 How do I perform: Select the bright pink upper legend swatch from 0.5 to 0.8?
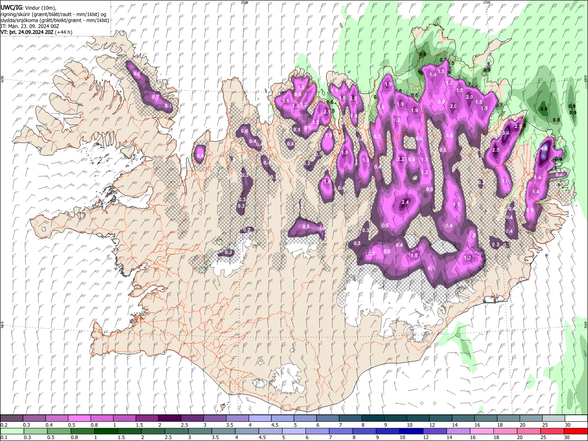(x=79, y=418)
